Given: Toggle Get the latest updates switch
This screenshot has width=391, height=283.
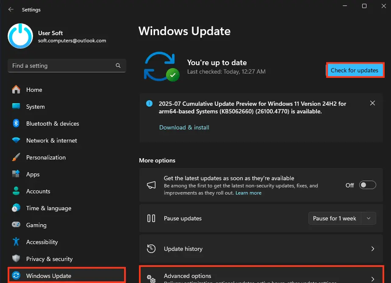Looking at the screenshot, I should pos(367,185).
